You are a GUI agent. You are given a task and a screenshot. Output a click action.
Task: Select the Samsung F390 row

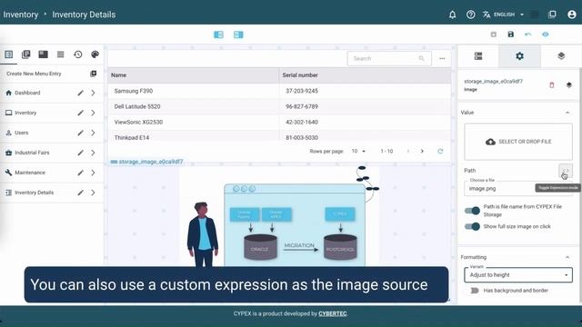279,91
